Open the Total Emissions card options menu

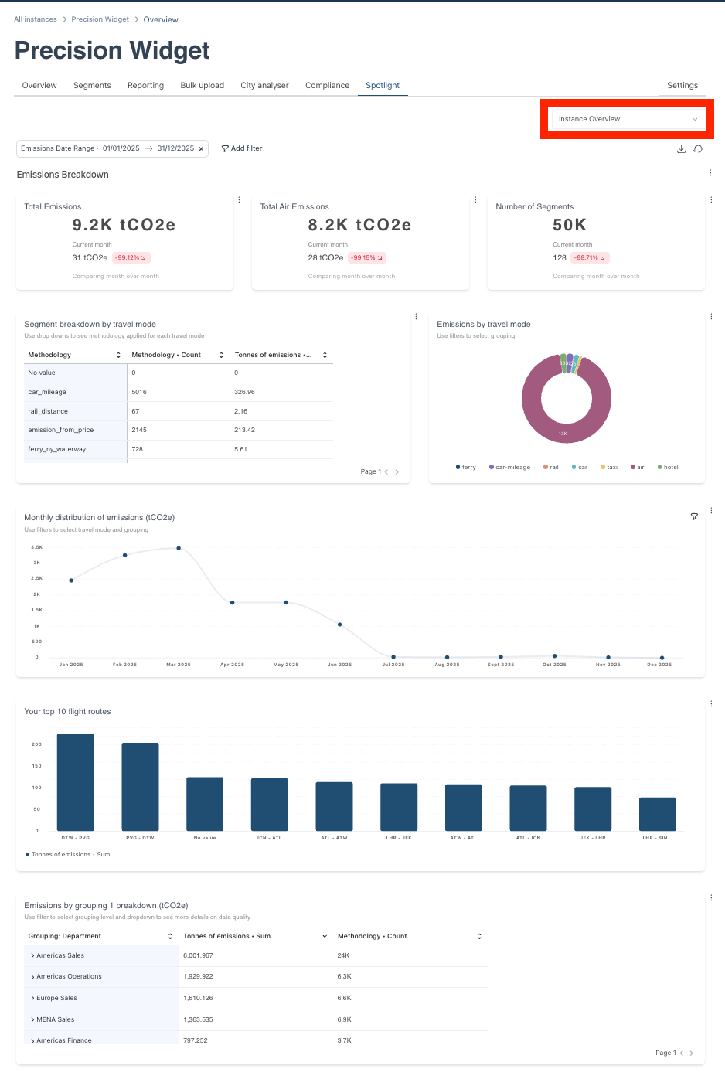[239, 200]
